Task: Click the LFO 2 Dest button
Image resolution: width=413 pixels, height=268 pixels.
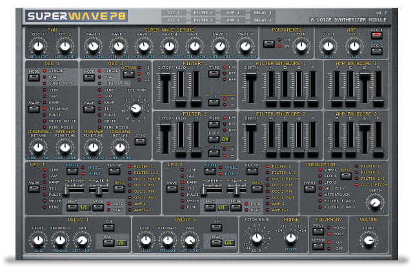Action: pyautogui.click(x=257, y=189)
